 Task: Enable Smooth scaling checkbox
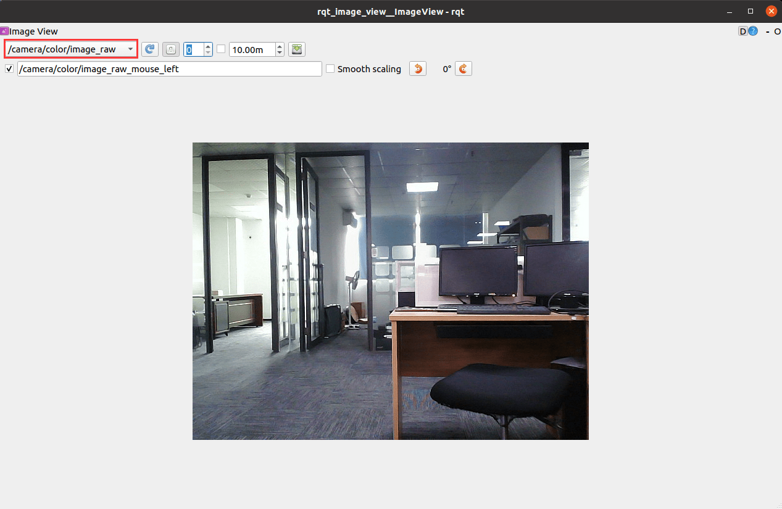pos(330,69)
